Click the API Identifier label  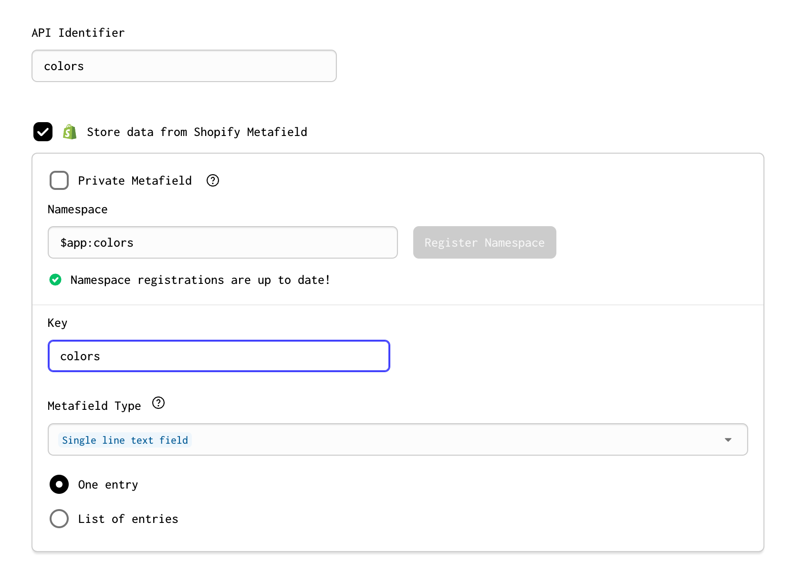78,33
